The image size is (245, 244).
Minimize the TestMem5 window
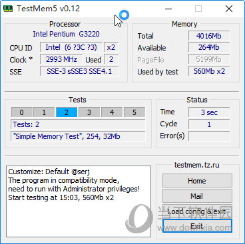tap(168, 9)
